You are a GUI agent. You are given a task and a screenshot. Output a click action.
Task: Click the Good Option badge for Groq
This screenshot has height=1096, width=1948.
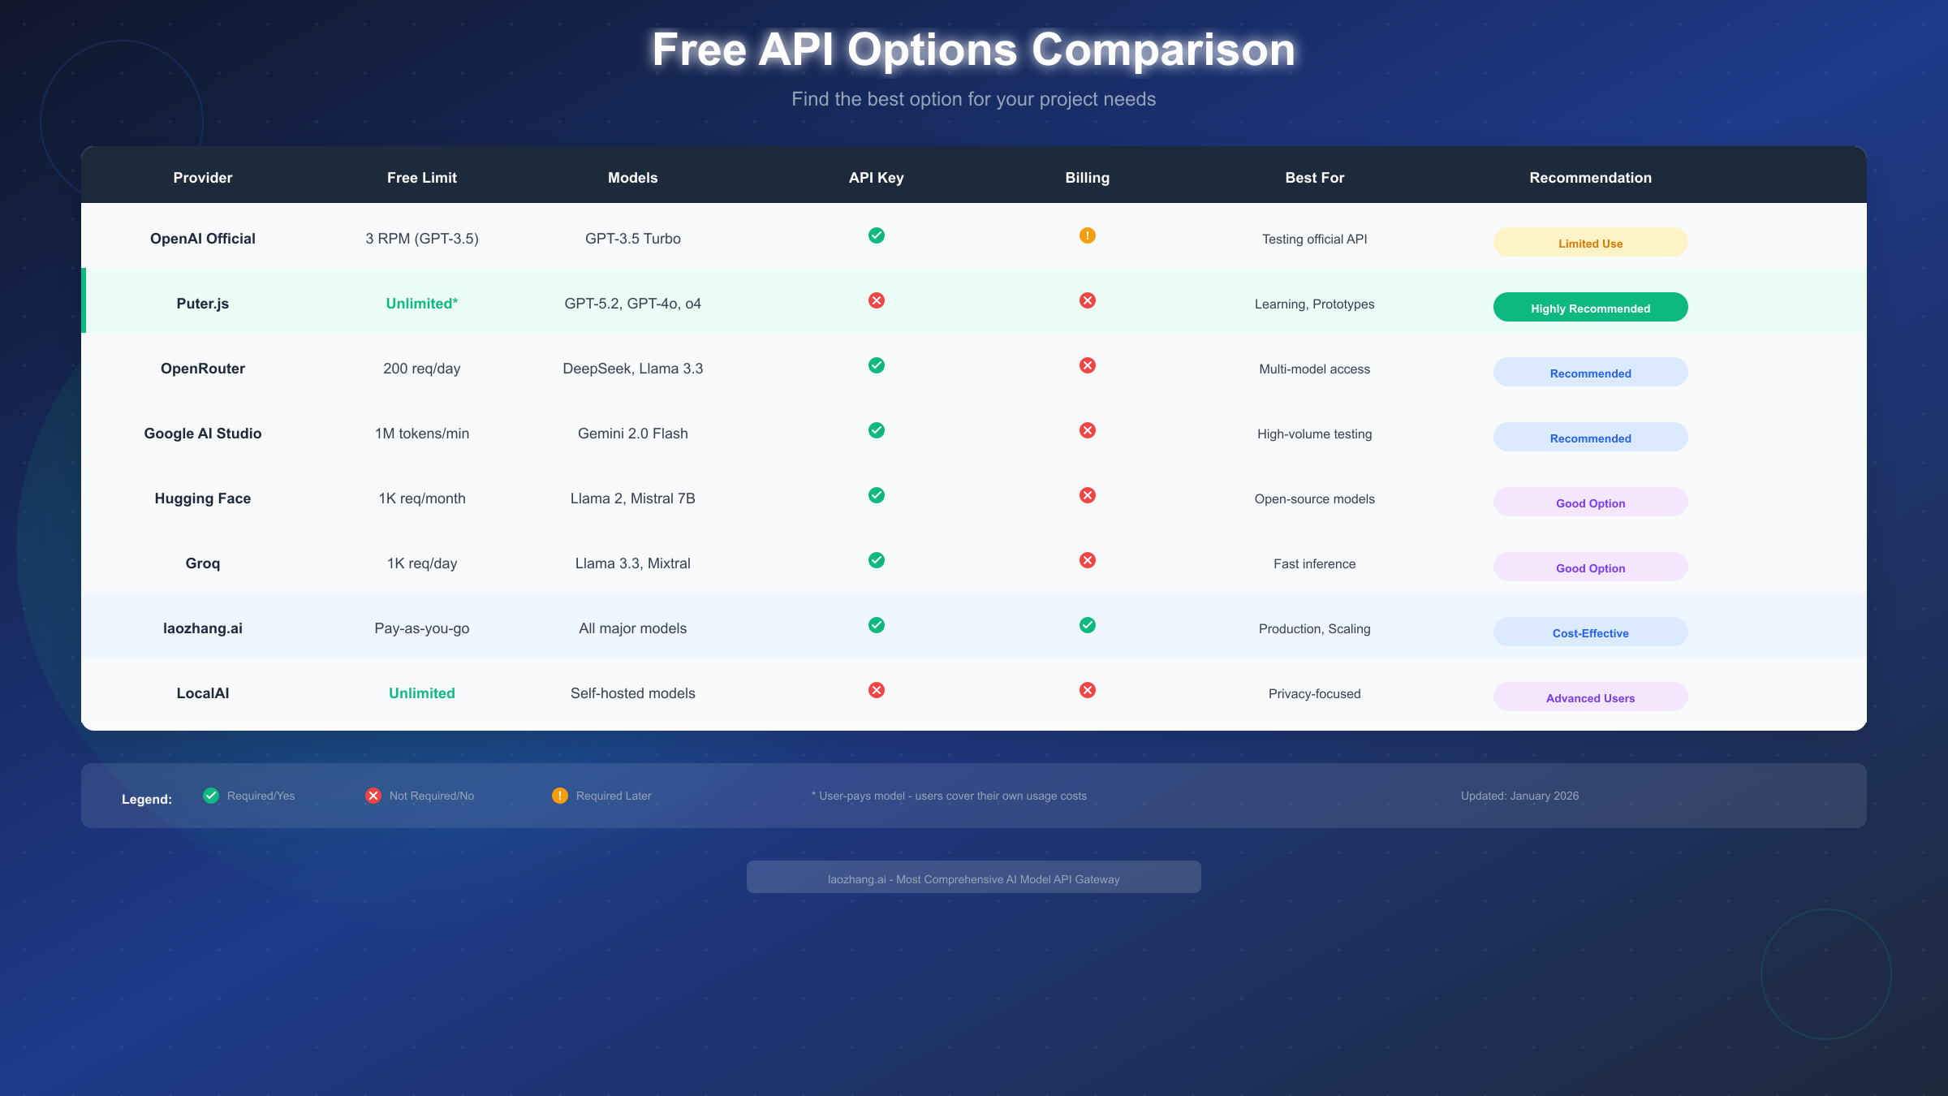pyautogui.click(x=1590, y=567)
